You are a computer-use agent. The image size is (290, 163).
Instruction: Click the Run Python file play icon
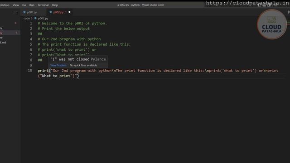[289, 12]
